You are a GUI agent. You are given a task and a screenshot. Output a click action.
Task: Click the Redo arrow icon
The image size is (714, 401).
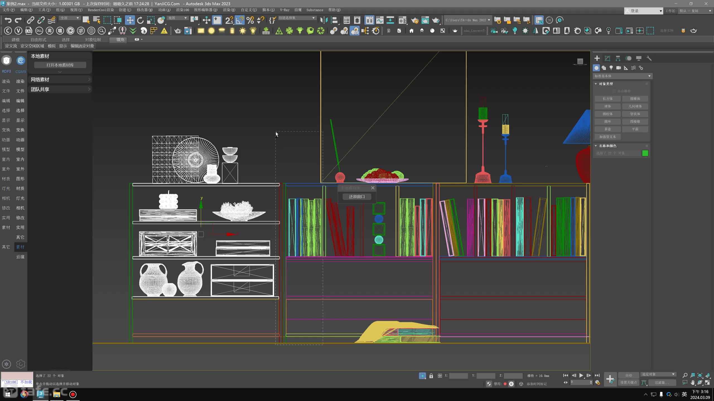click(x=18, y=20)
